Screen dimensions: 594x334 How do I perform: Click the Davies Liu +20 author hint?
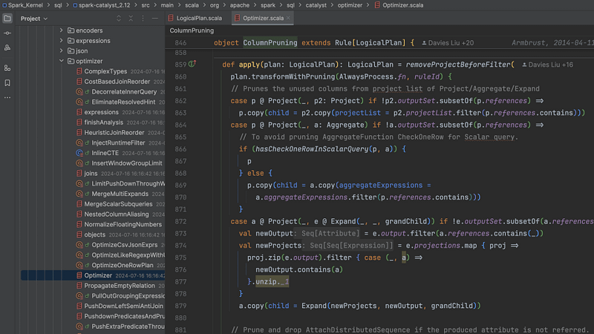point(448,43)
